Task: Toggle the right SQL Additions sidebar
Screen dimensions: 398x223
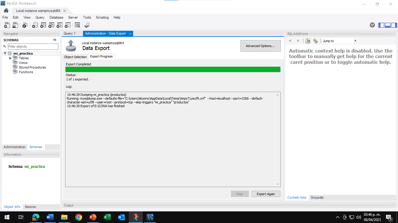Action: [x=394, y=25]
